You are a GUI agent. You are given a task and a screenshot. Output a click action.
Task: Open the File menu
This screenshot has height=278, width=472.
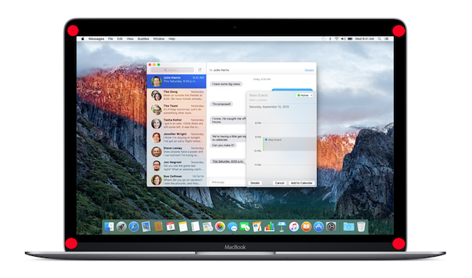111,39
